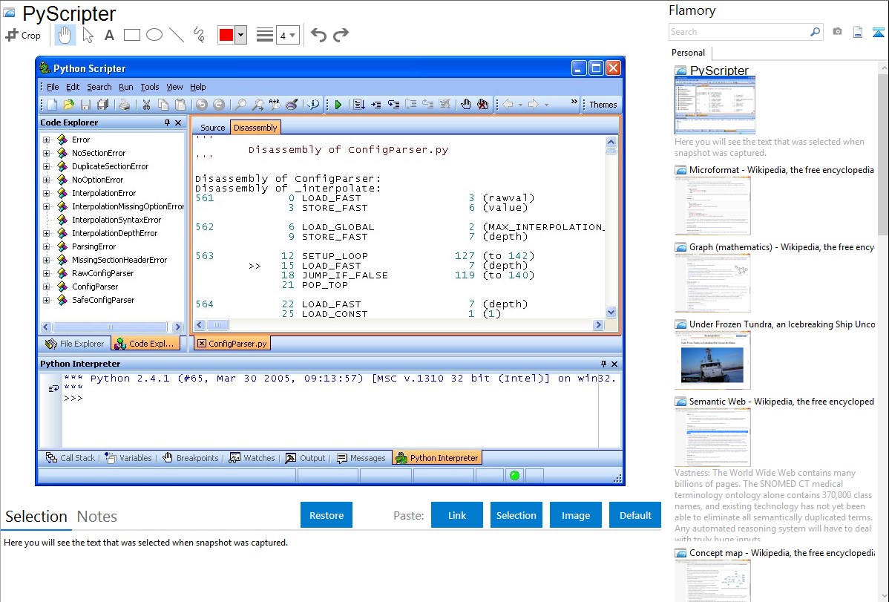Select the arrow pointer tool
This screenshot has width=889, height=602.
click(88, 35)
